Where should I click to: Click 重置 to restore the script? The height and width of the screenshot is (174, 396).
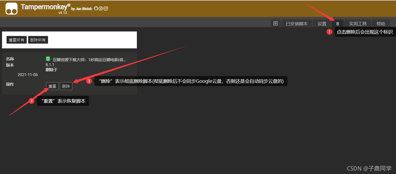(x=52, y=86)
